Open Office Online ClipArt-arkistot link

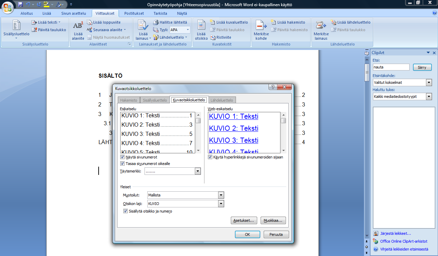[x=404, y=241]
